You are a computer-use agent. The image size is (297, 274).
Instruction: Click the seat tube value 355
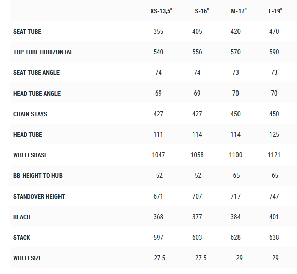(x=158, y=31)
